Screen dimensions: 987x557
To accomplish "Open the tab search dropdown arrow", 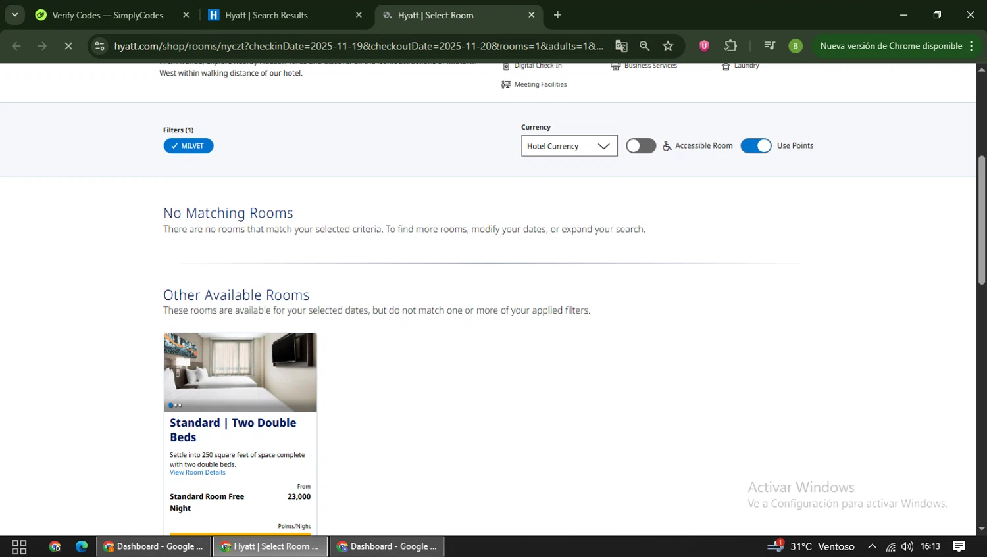I will point(14,15).
